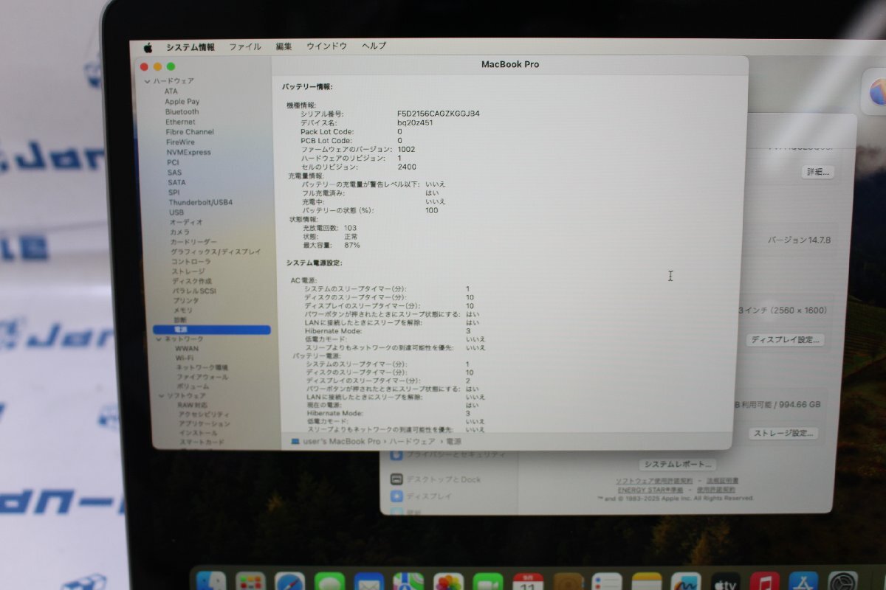Select ファイアウォール under ネットワーク
Viewport: 886px width, 590px height.
pyautogui.click(x=202, y=377)
